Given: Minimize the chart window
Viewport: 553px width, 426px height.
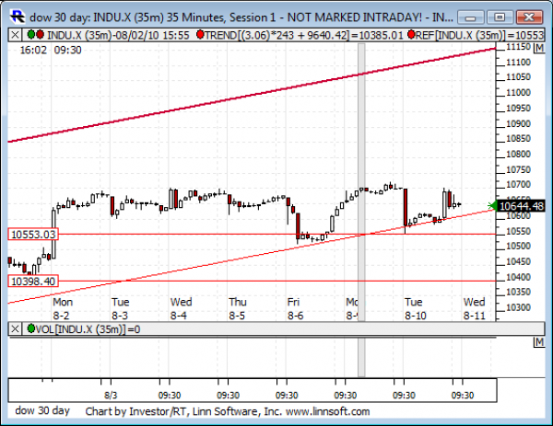Looking at the screenshot, I should pos(471,17).
